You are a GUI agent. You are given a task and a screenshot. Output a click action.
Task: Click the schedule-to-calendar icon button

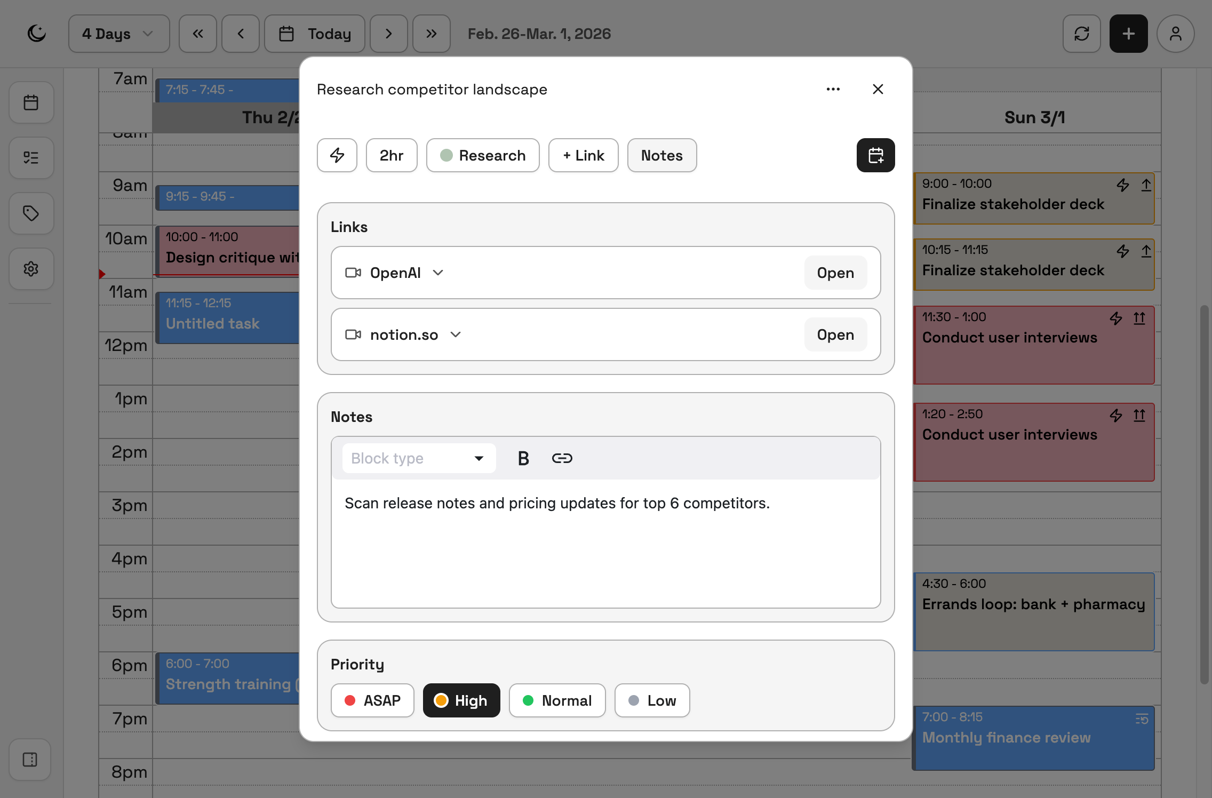point(875,155)
